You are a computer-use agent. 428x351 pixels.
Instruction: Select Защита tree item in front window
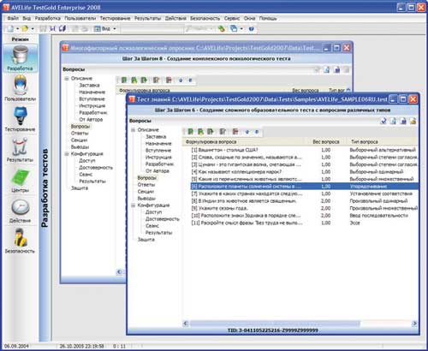[146, 240]
